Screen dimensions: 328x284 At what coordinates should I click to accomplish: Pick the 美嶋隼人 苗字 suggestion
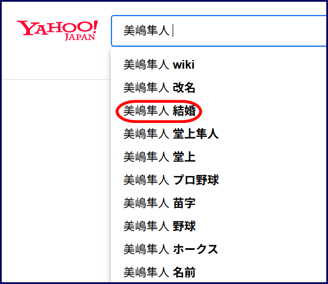click(219, 203)
